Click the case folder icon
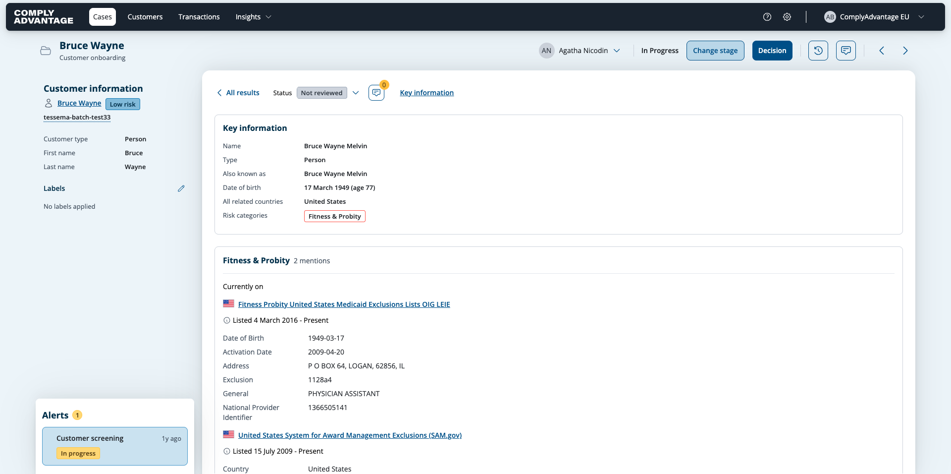Viewport: 951px width, 474px height. point(46,51)
